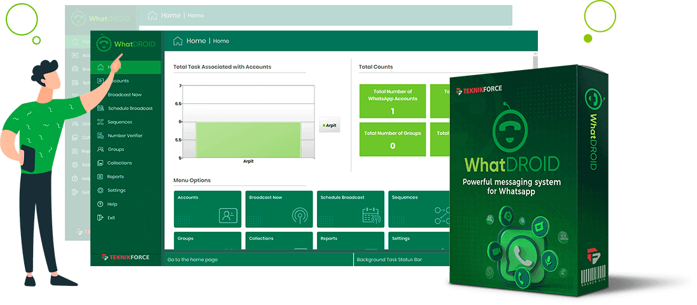Open Schedule Broadcast from the sidebar menu
The image size is (697, 305).
[x=130, y=108]
